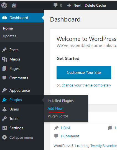Image resolution: width=117 pixels, height=150 pixels.
Task: Open the 1 Post link
Action: (65, 128)
